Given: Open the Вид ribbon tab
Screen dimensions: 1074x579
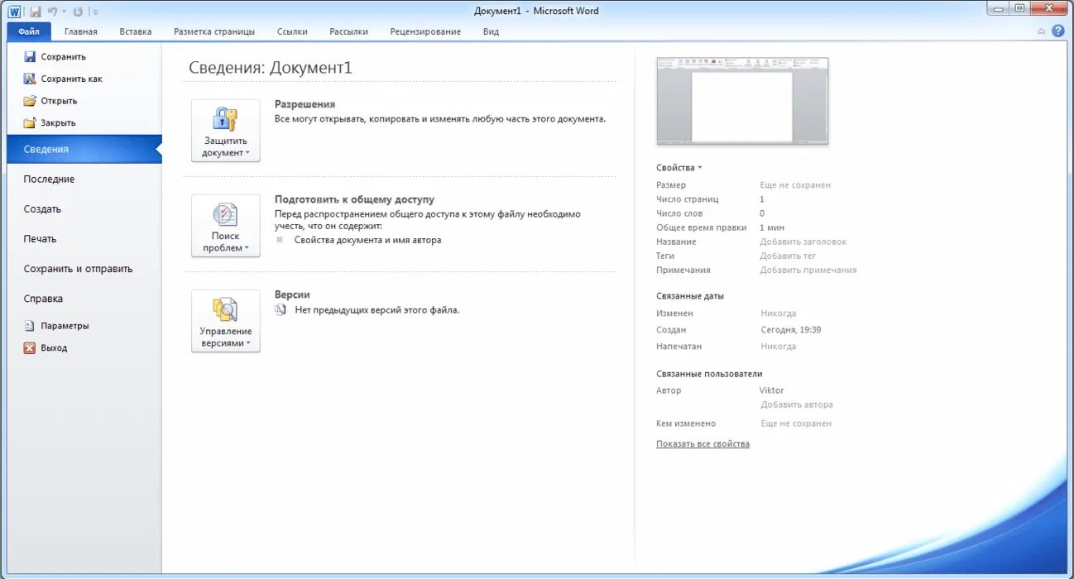Looking at the screenshot, I should tap(491, 31).
